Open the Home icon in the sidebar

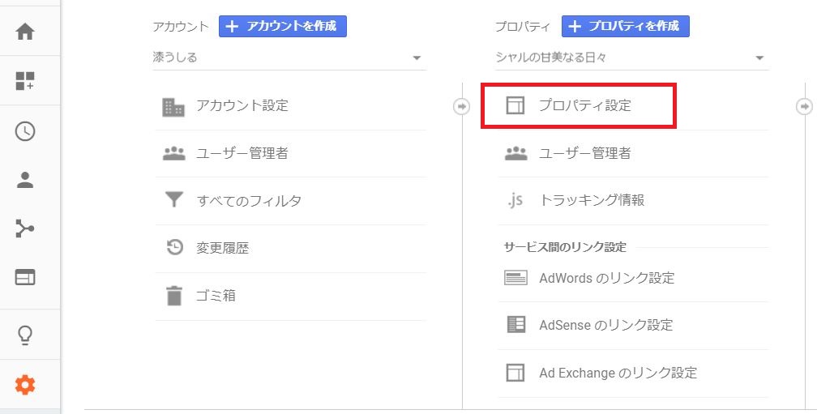tap(25, 32)
